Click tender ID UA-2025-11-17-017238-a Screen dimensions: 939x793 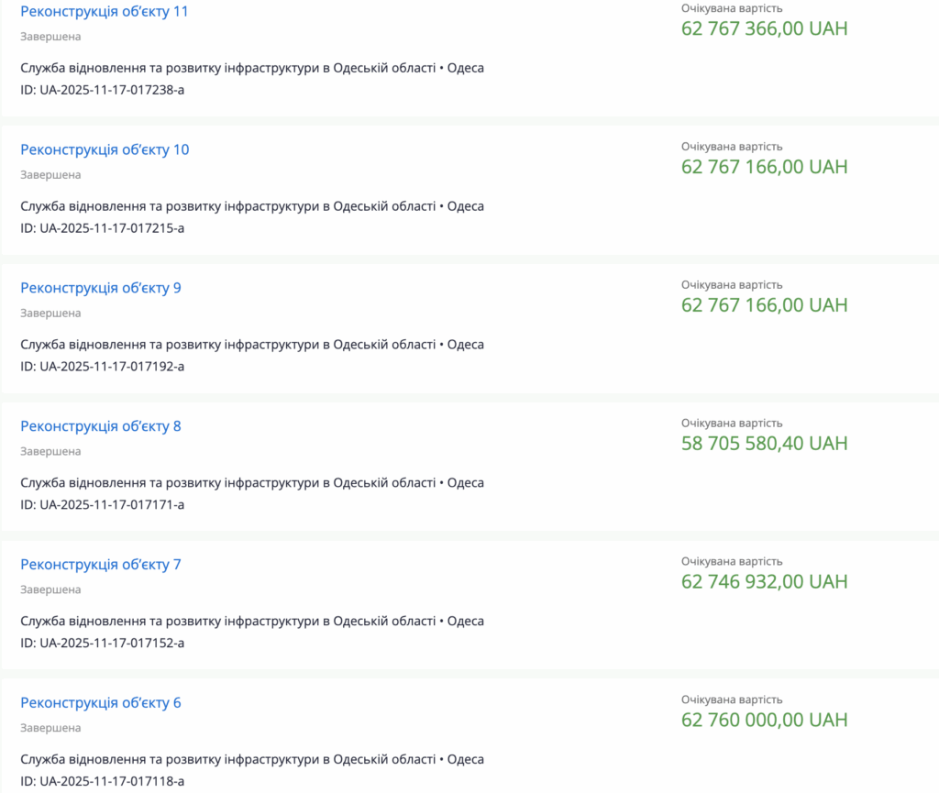(x=102, y=90)
